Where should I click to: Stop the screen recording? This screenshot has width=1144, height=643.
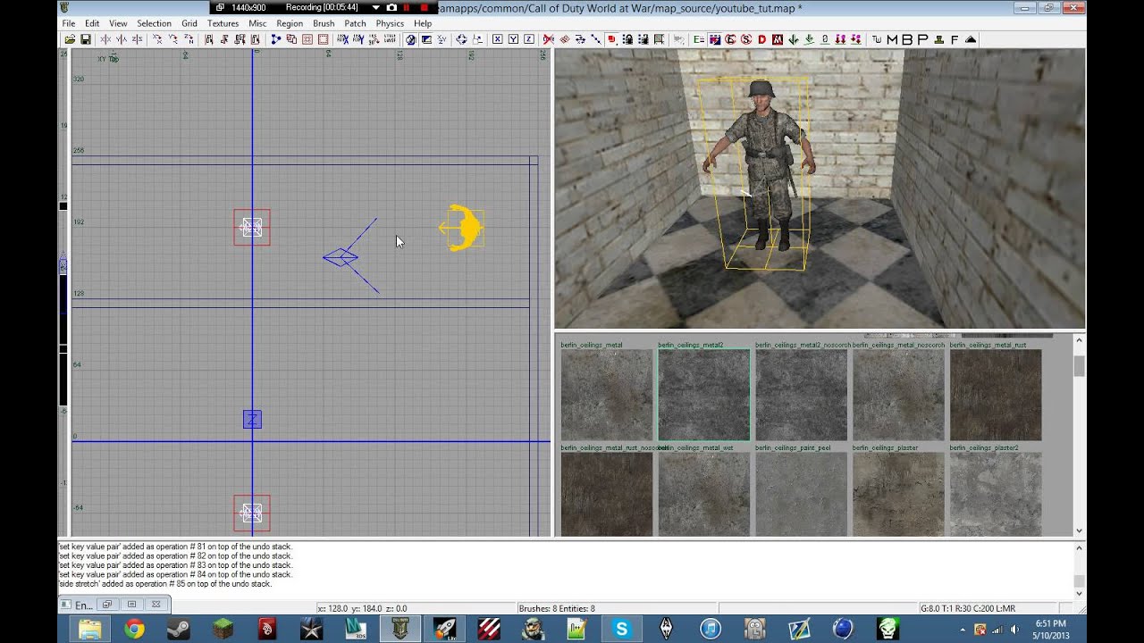click(424, 7)
